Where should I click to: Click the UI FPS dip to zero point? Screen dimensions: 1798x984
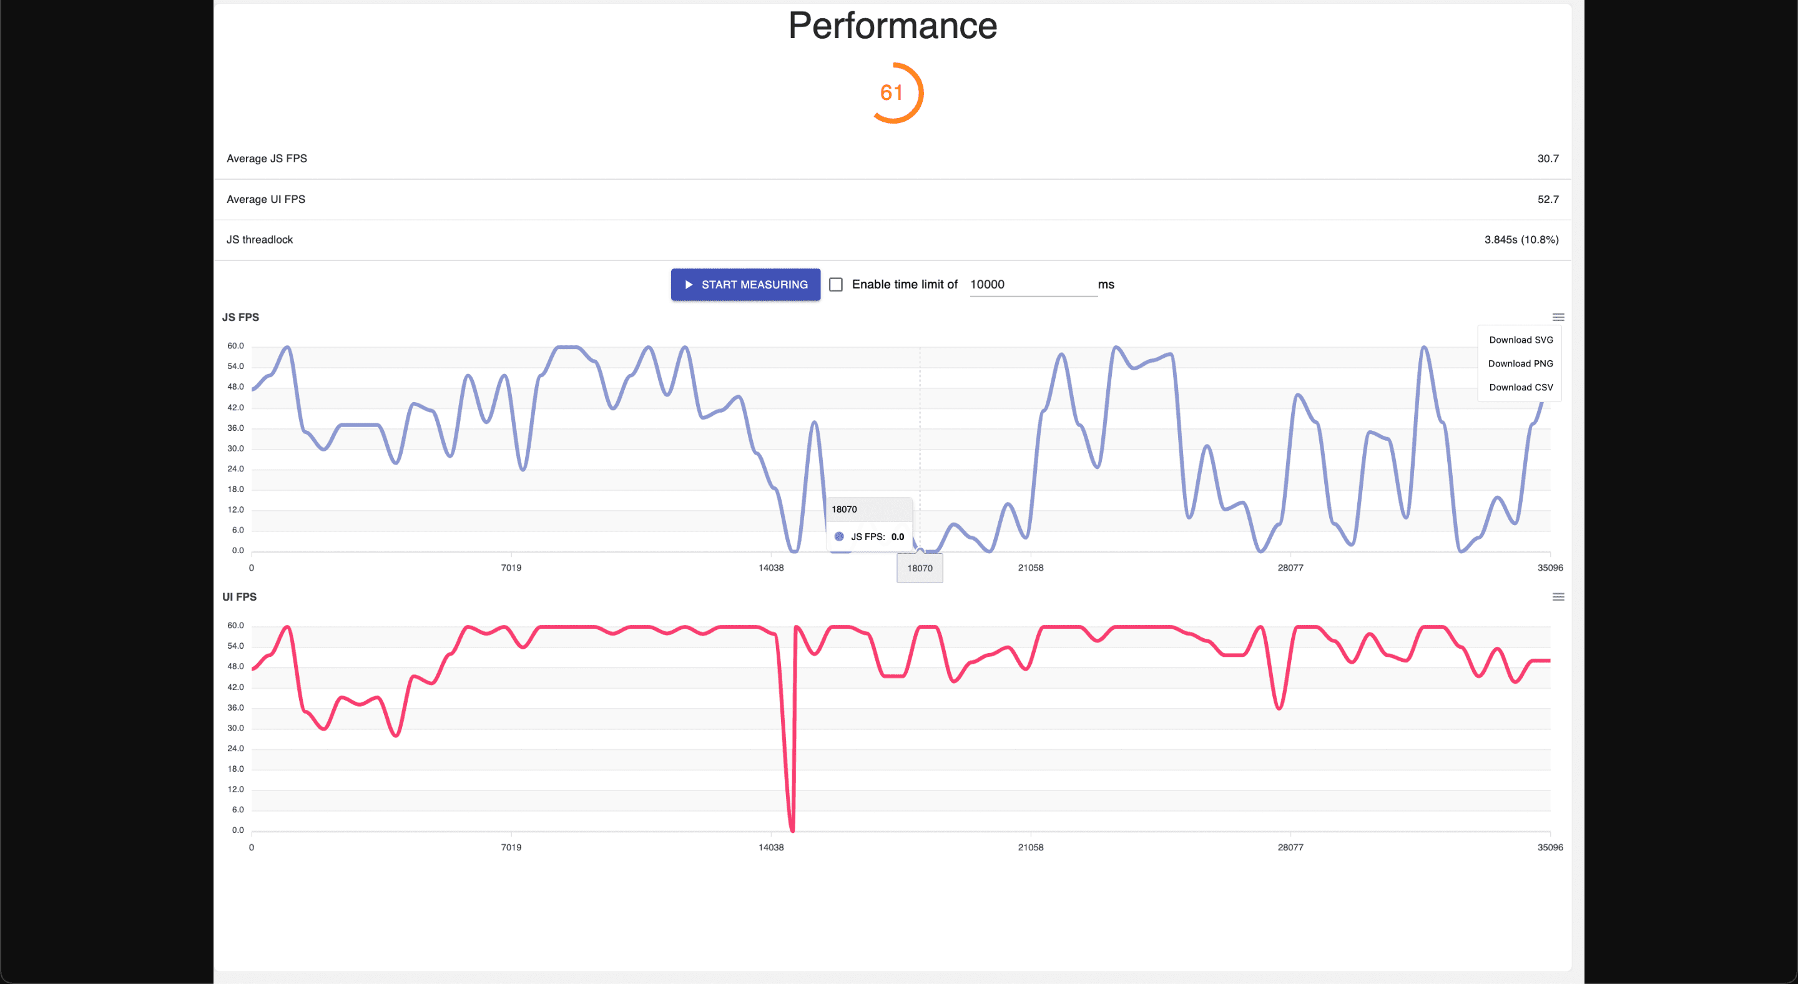point(792,830)
